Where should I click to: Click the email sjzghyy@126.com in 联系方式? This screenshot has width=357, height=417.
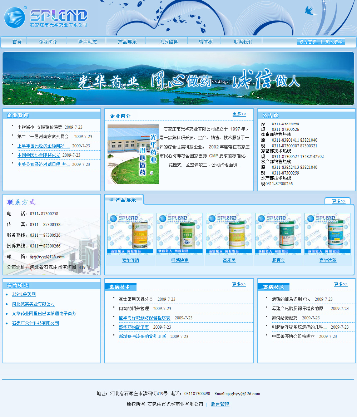47,257
